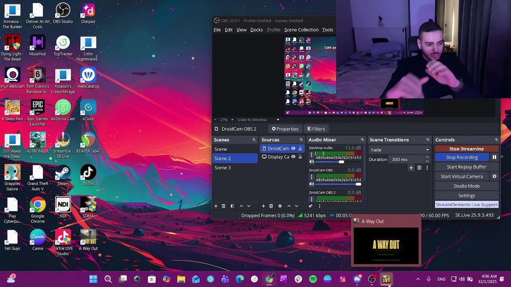Viewport: 511px width, 287px height.
Task: Open Fade transition dropdown
Action: [x=400, y=150]
